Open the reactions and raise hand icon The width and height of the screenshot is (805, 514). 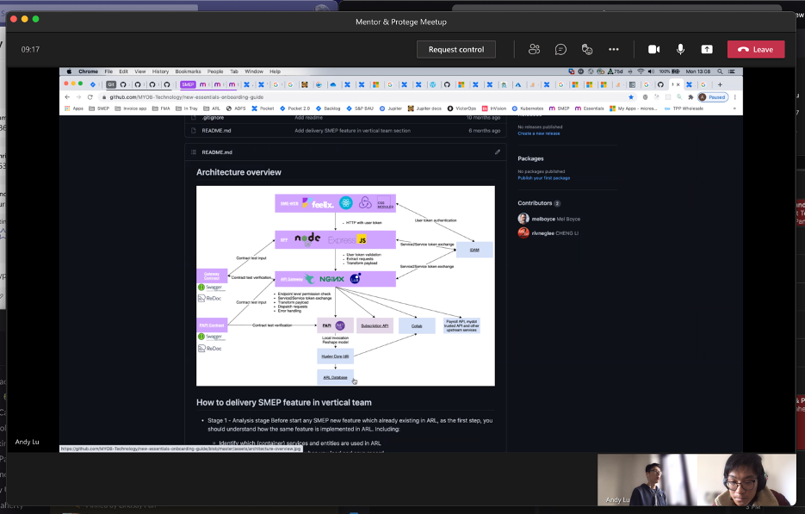click(x=587, y=49)
